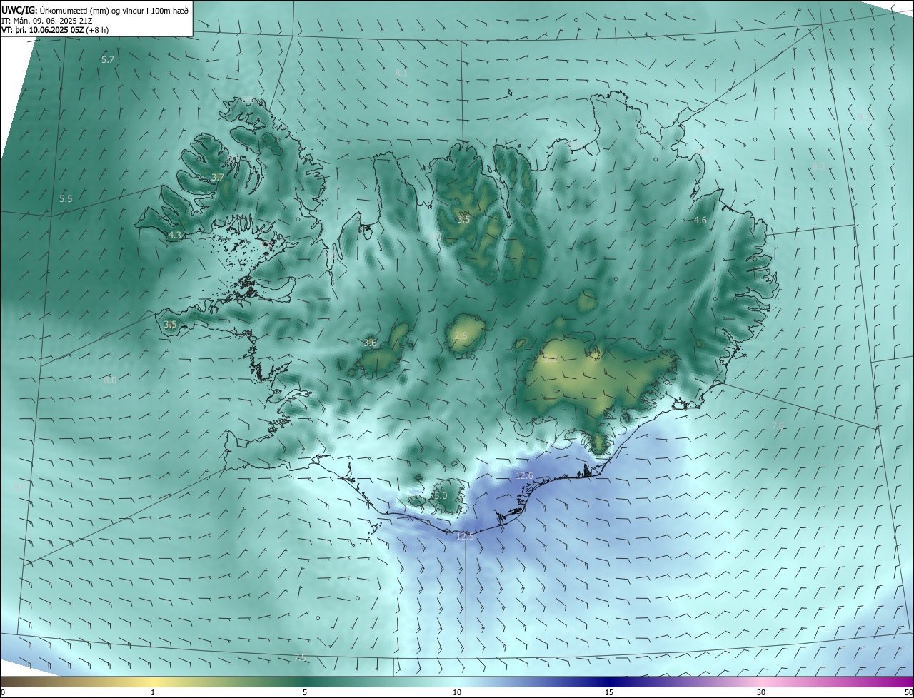Screen dimensions: 914x698
Task: Select the 8.3 value label over the sea
Action: [818, 166]
